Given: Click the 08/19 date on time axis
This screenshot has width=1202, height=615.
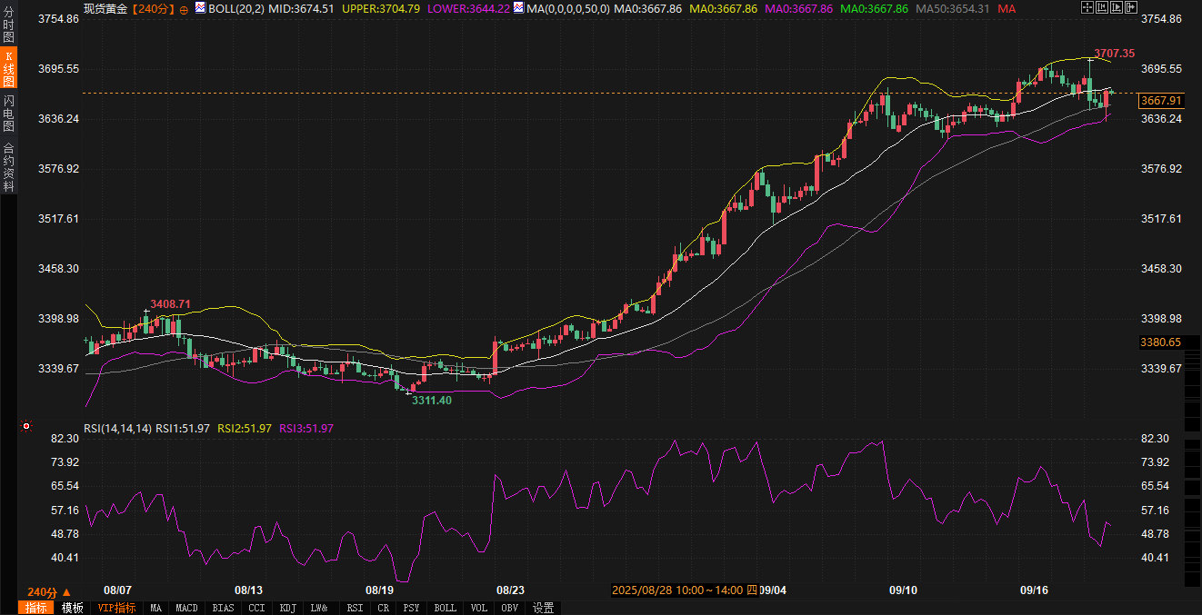Looking at the screenshot, I should [379, 590].
